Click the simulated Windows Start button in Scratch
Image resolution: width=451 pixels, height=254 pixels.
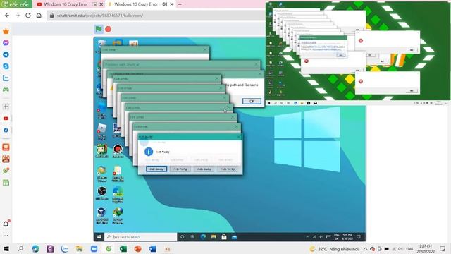(99, 237)
